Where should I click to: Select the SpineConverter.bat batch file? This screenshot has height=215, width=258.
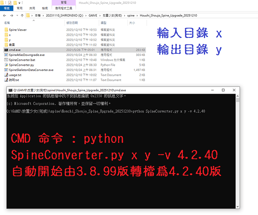[23, 60]
